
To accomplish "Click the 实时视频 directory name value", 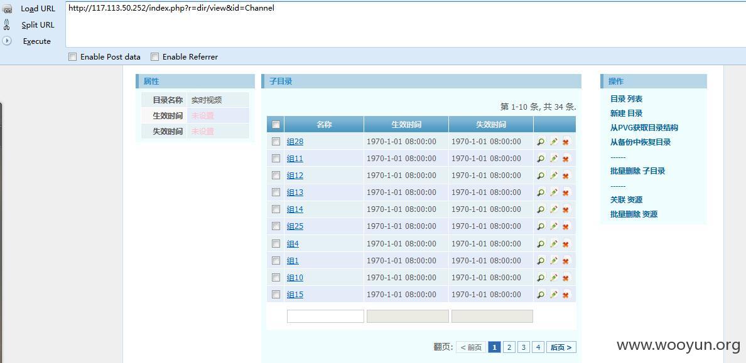I will pos(207,100).
